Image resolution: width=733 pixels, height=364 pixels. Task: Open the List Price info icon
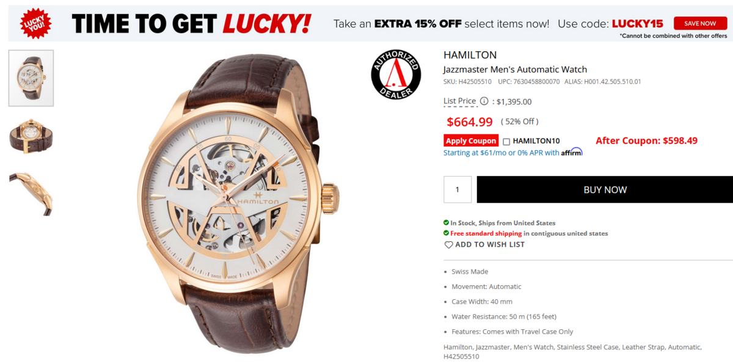(x=484, y=101)
